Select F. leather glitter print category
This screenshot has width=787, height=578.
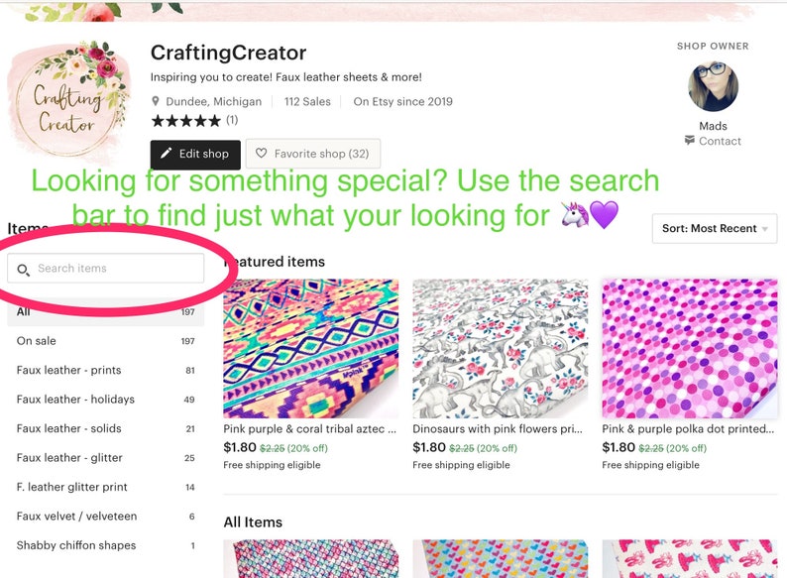(105, 487)
